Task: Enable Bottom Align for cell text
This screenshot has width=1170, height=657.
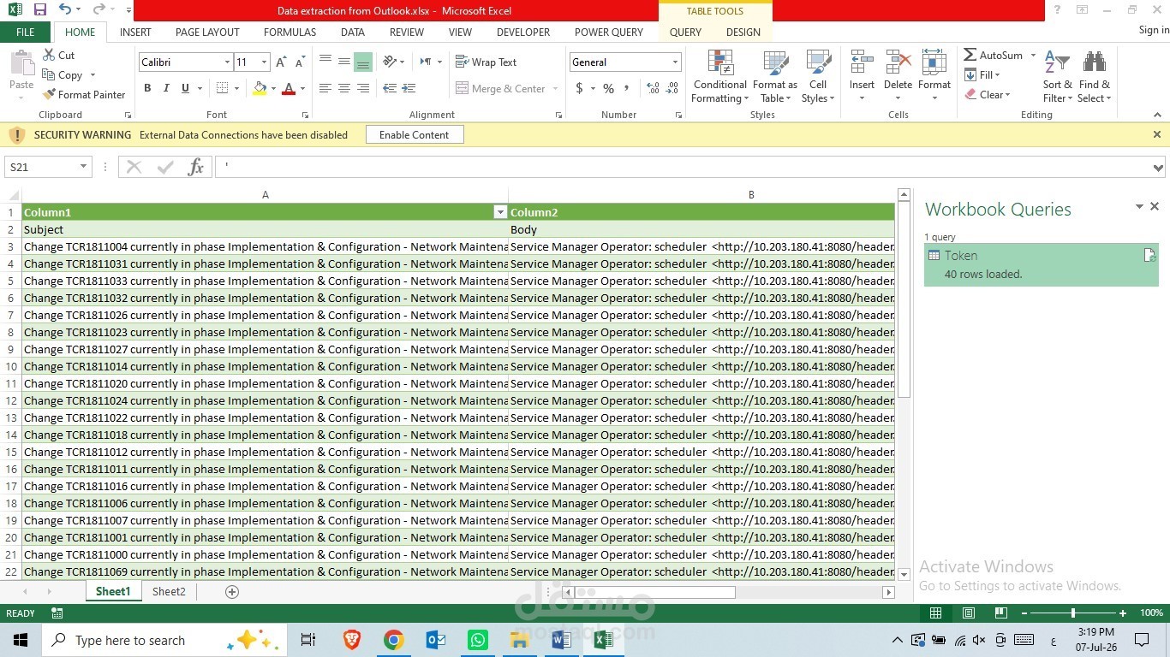Action: 363,62
